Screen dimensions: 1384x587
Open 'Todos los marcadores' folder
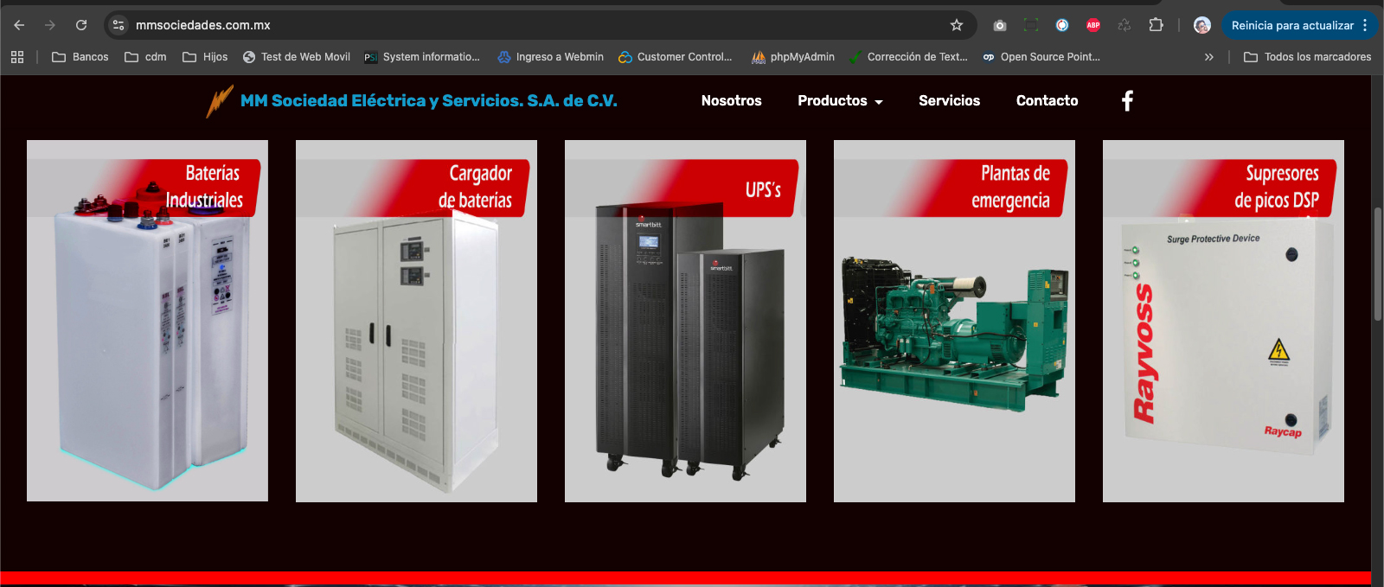tap(1307, 57)
